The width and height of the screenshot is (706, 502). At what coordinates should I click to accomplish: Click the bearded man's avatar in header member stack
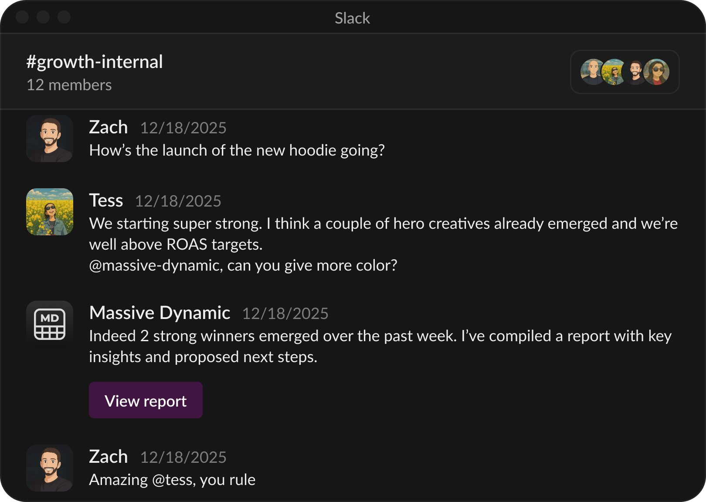(x=635, y=72)
